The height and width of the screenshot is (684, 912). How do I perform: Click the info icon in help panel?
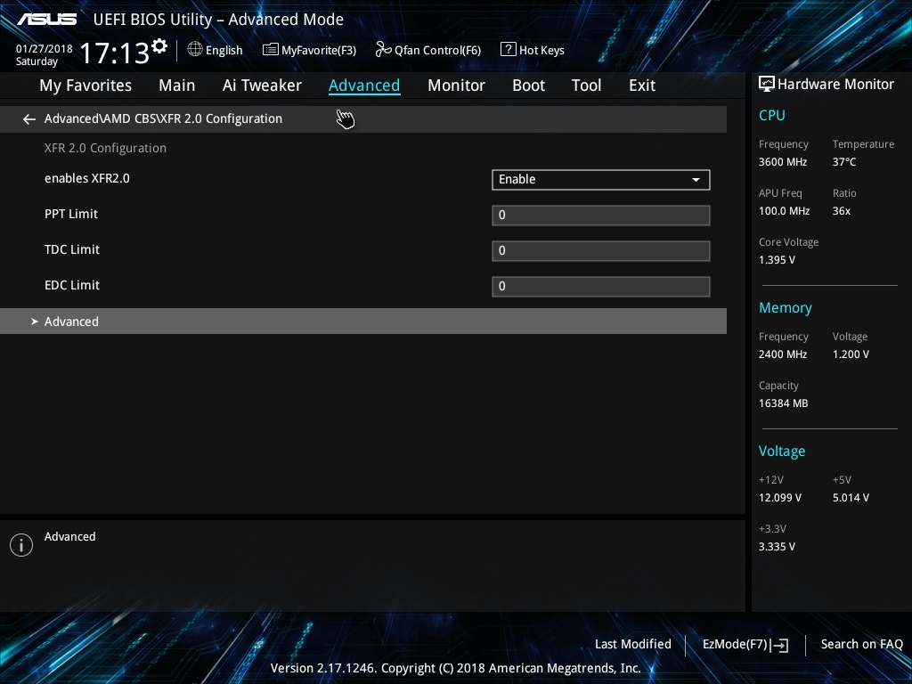[21, 545]
